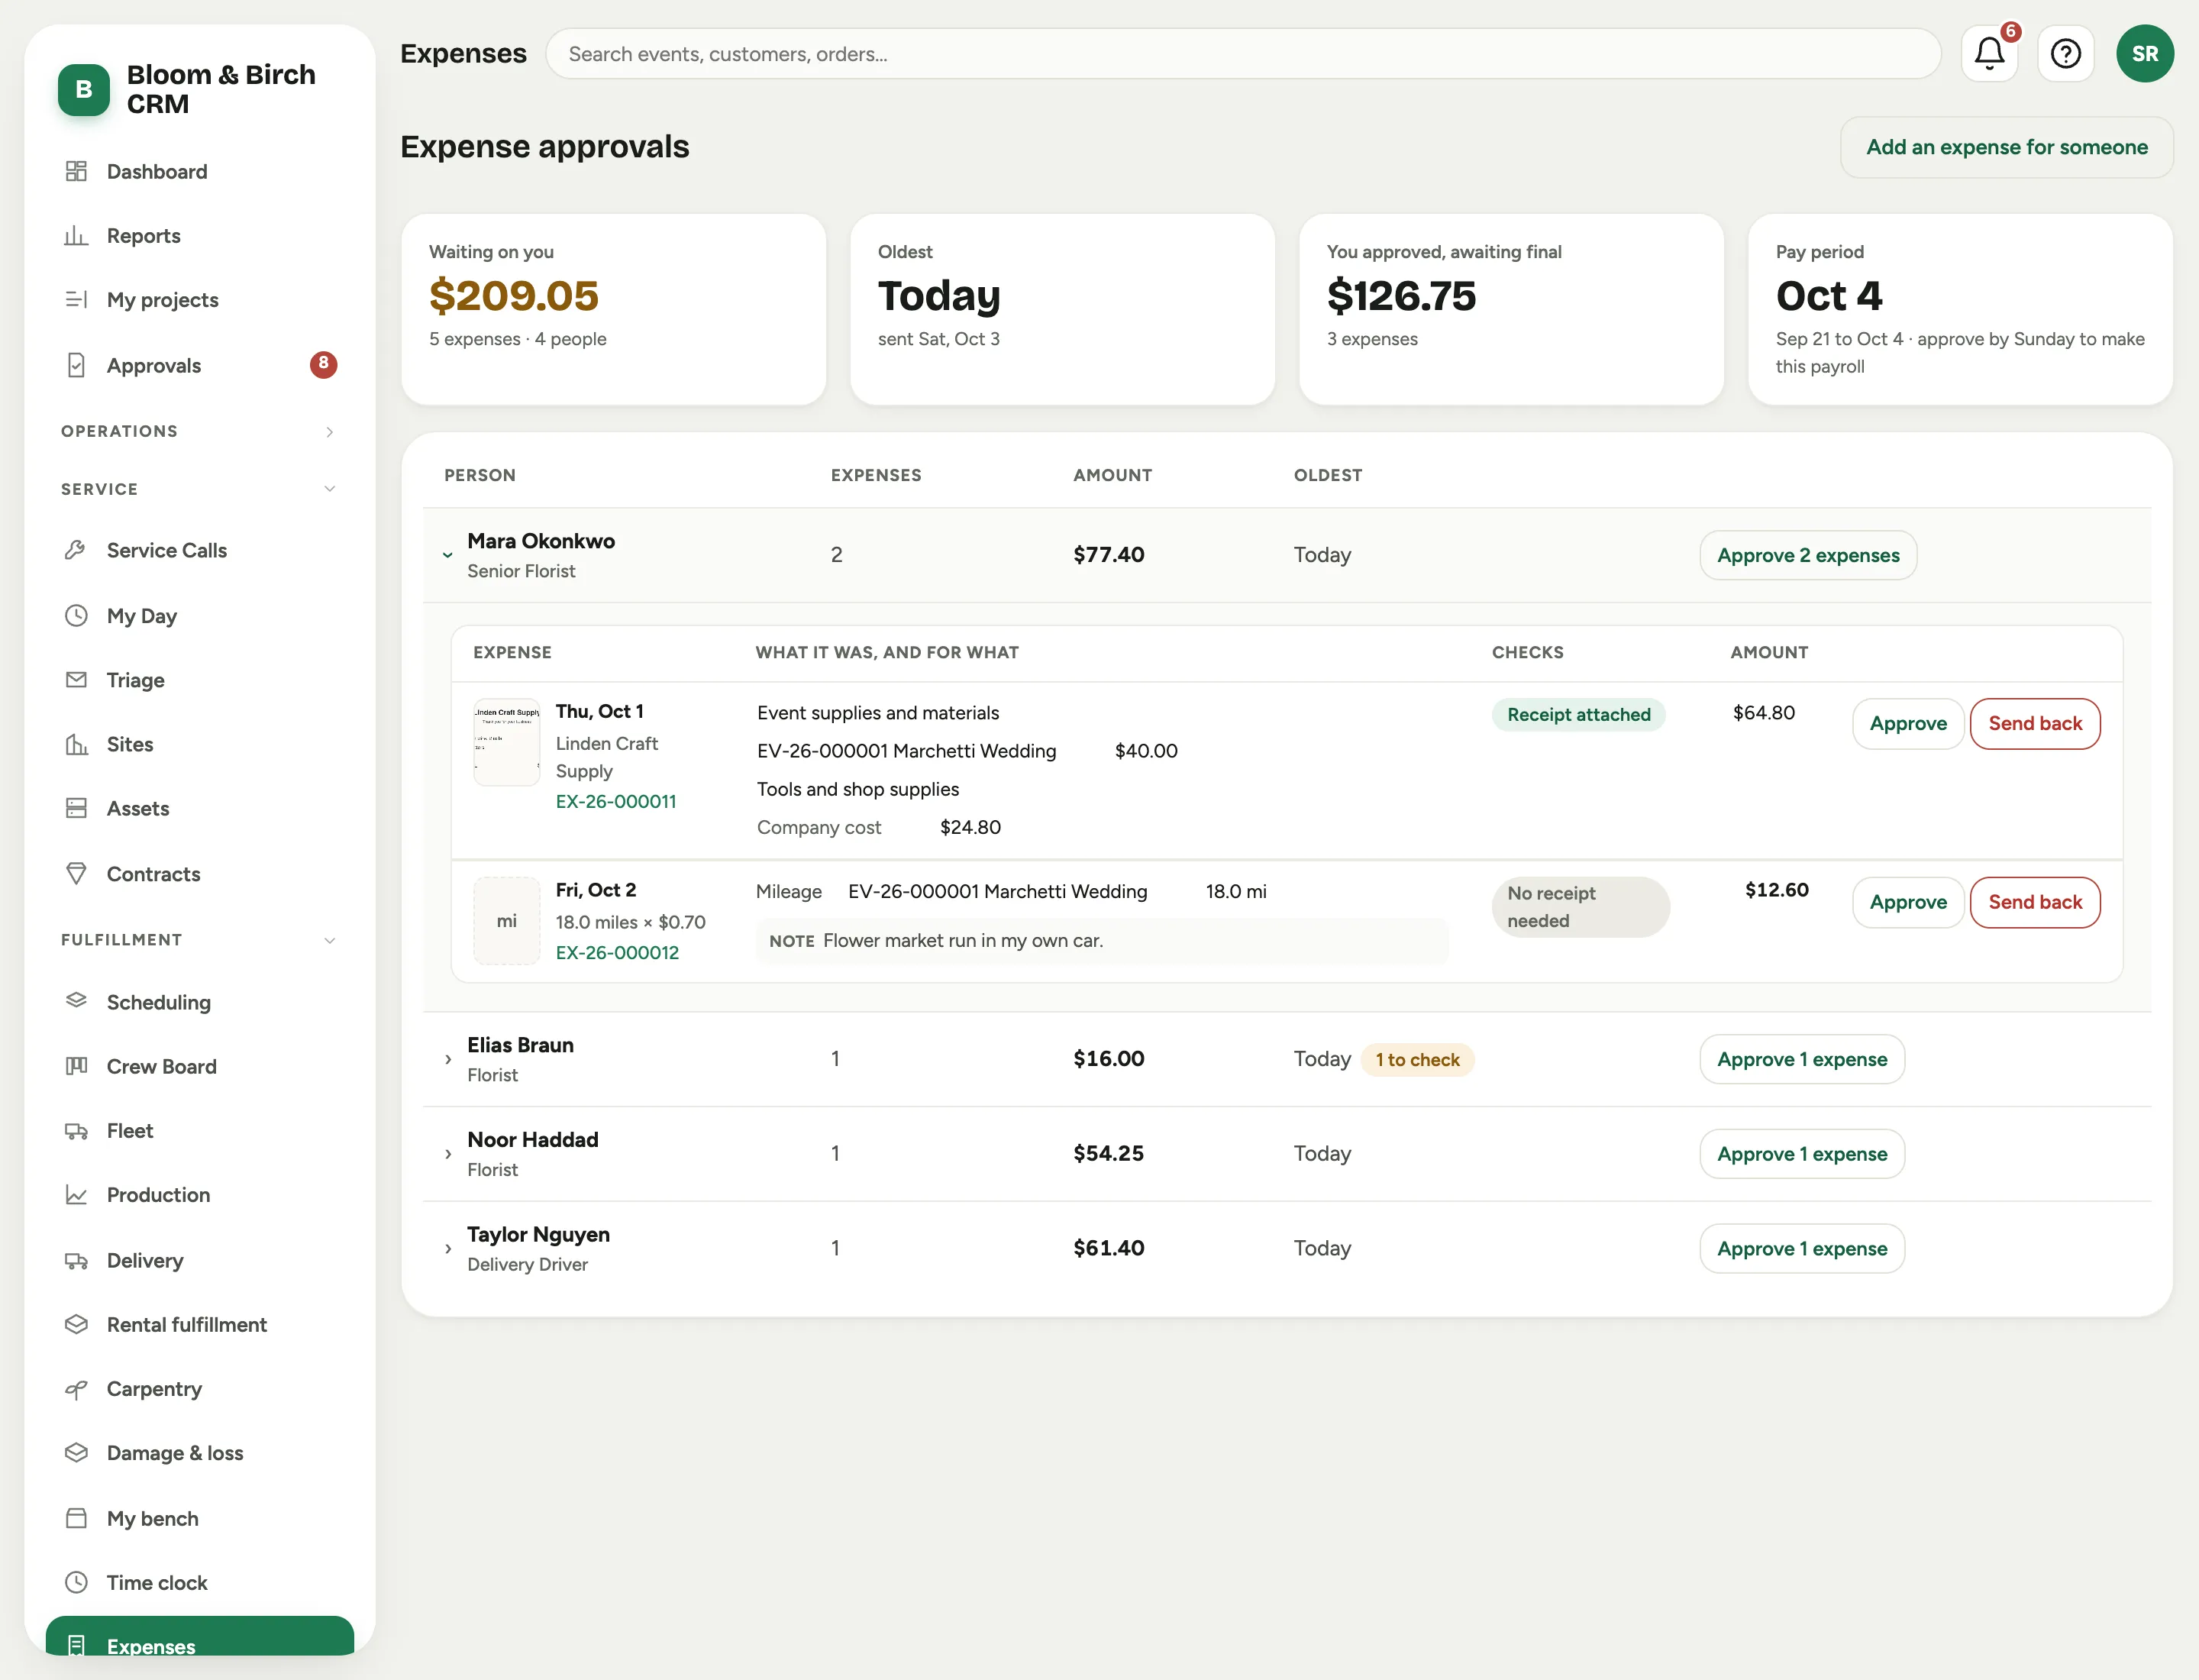Expand Taylor Nguyen's expense row
The image size is (2199, 1680).
[448, 1249]
